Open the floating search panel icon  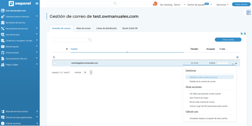coord(249,12)
